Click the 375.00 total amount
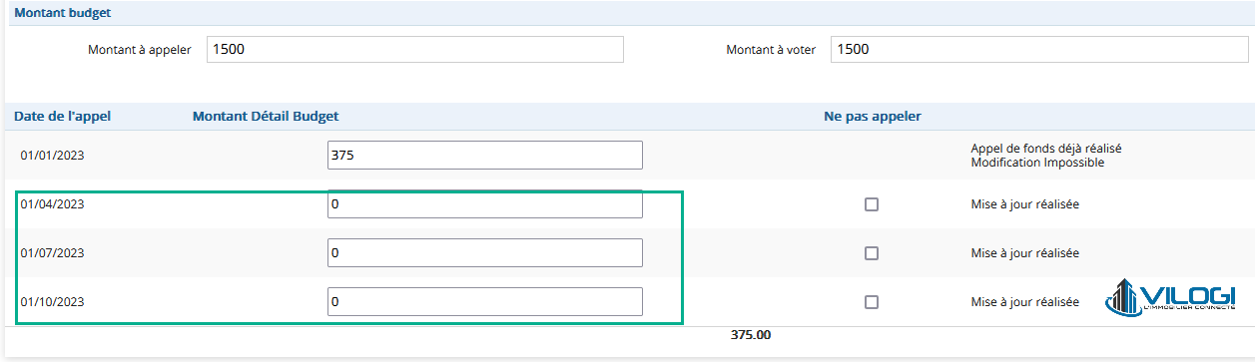Image resolution: width=1255 pixels, height=362 pixels. coord(751,335)
